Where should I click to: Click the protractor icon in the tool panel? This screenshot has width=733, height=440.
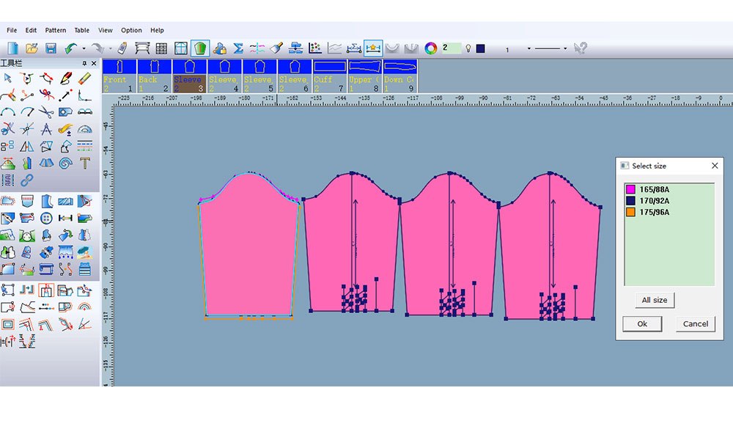(85, 131)
